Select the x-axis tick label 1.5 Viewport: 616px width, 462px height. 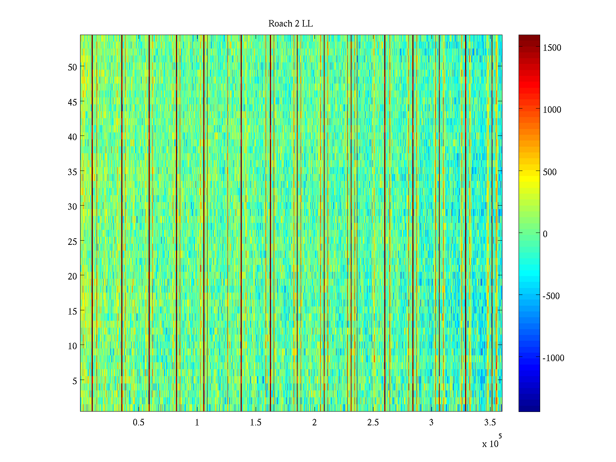coord(256,423)
